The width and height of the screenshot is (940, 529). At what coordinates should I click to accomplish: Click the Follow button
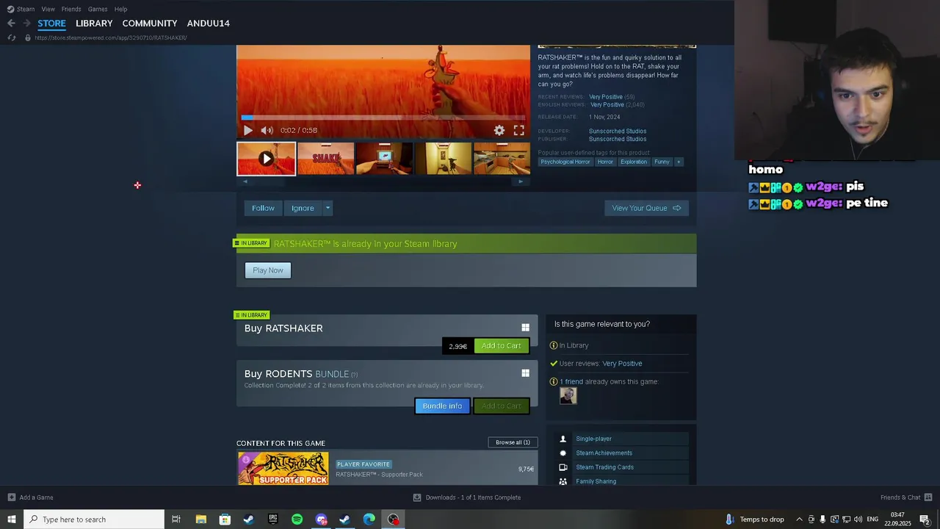click(x=263, y=208)
